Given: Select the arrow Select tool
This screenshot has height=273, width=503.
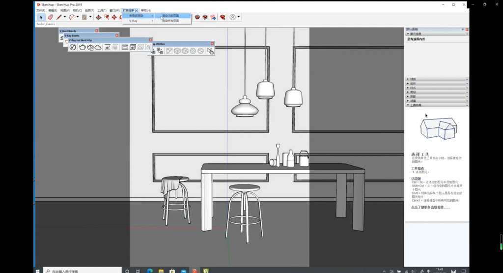Looking at the screenshot, I should [41, 17].
